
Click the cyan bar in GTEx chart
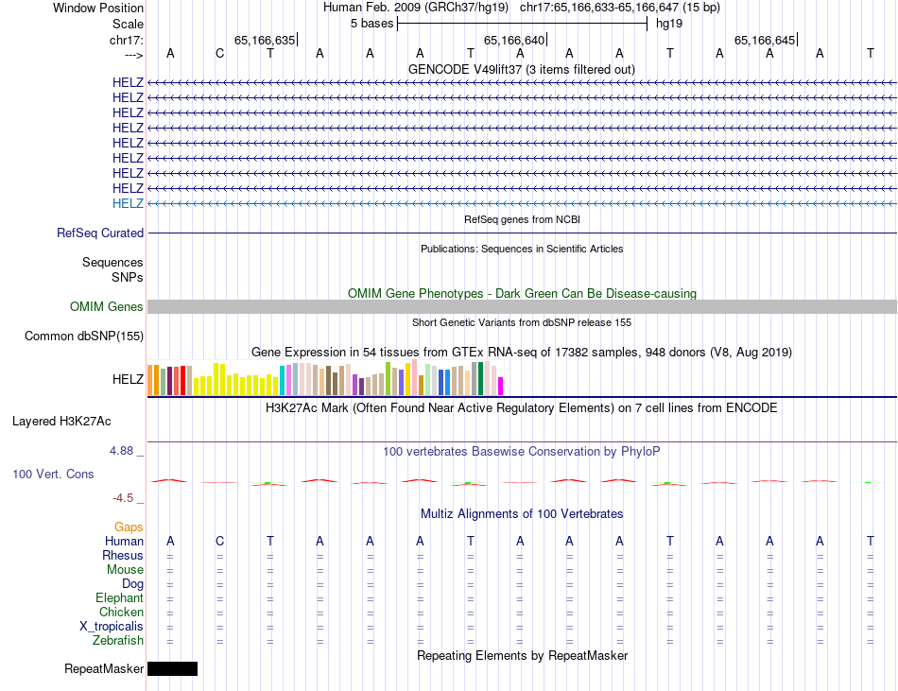click(283, 380)
